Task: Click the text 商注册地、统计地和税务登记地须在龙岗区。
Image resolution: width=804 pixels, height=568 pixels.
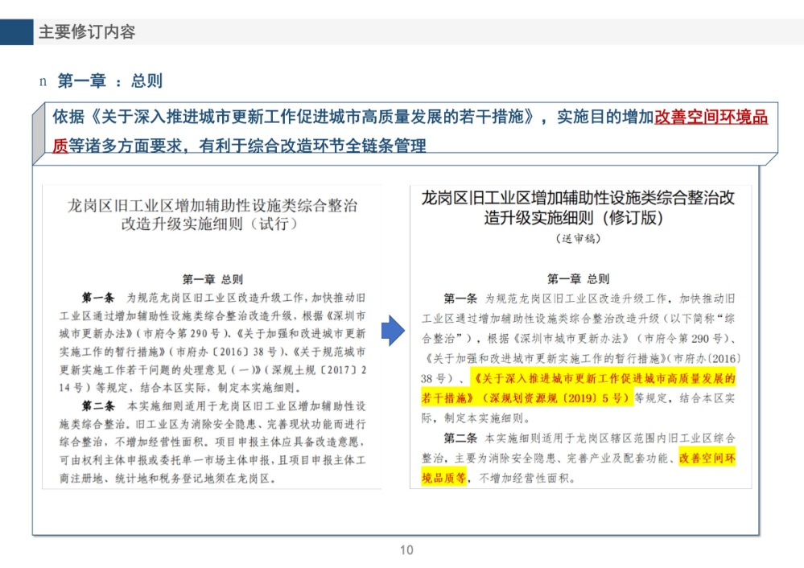Action: (x=169, y=478)
